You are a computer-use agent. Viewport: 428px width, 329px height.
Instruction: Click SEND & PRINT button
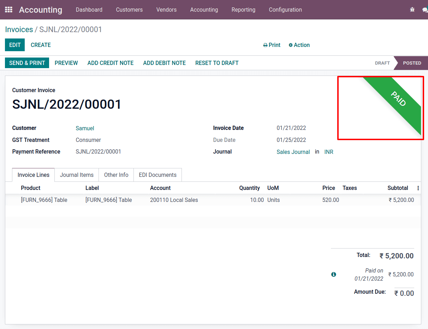[x=27, y=63]
